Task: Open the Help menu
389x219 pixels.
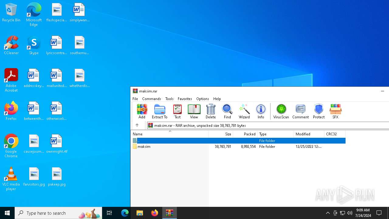Action: click(217, 99)
